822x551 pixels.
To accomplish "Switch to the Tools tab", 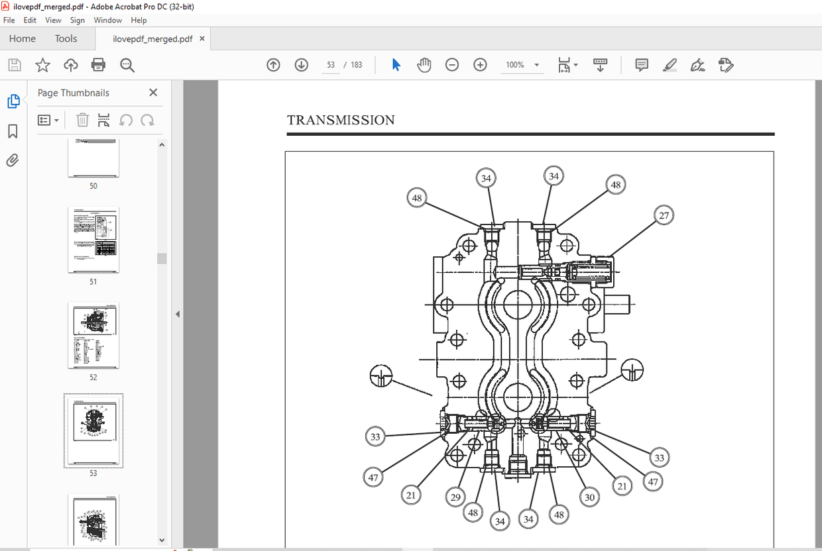I will coord(66,38).
